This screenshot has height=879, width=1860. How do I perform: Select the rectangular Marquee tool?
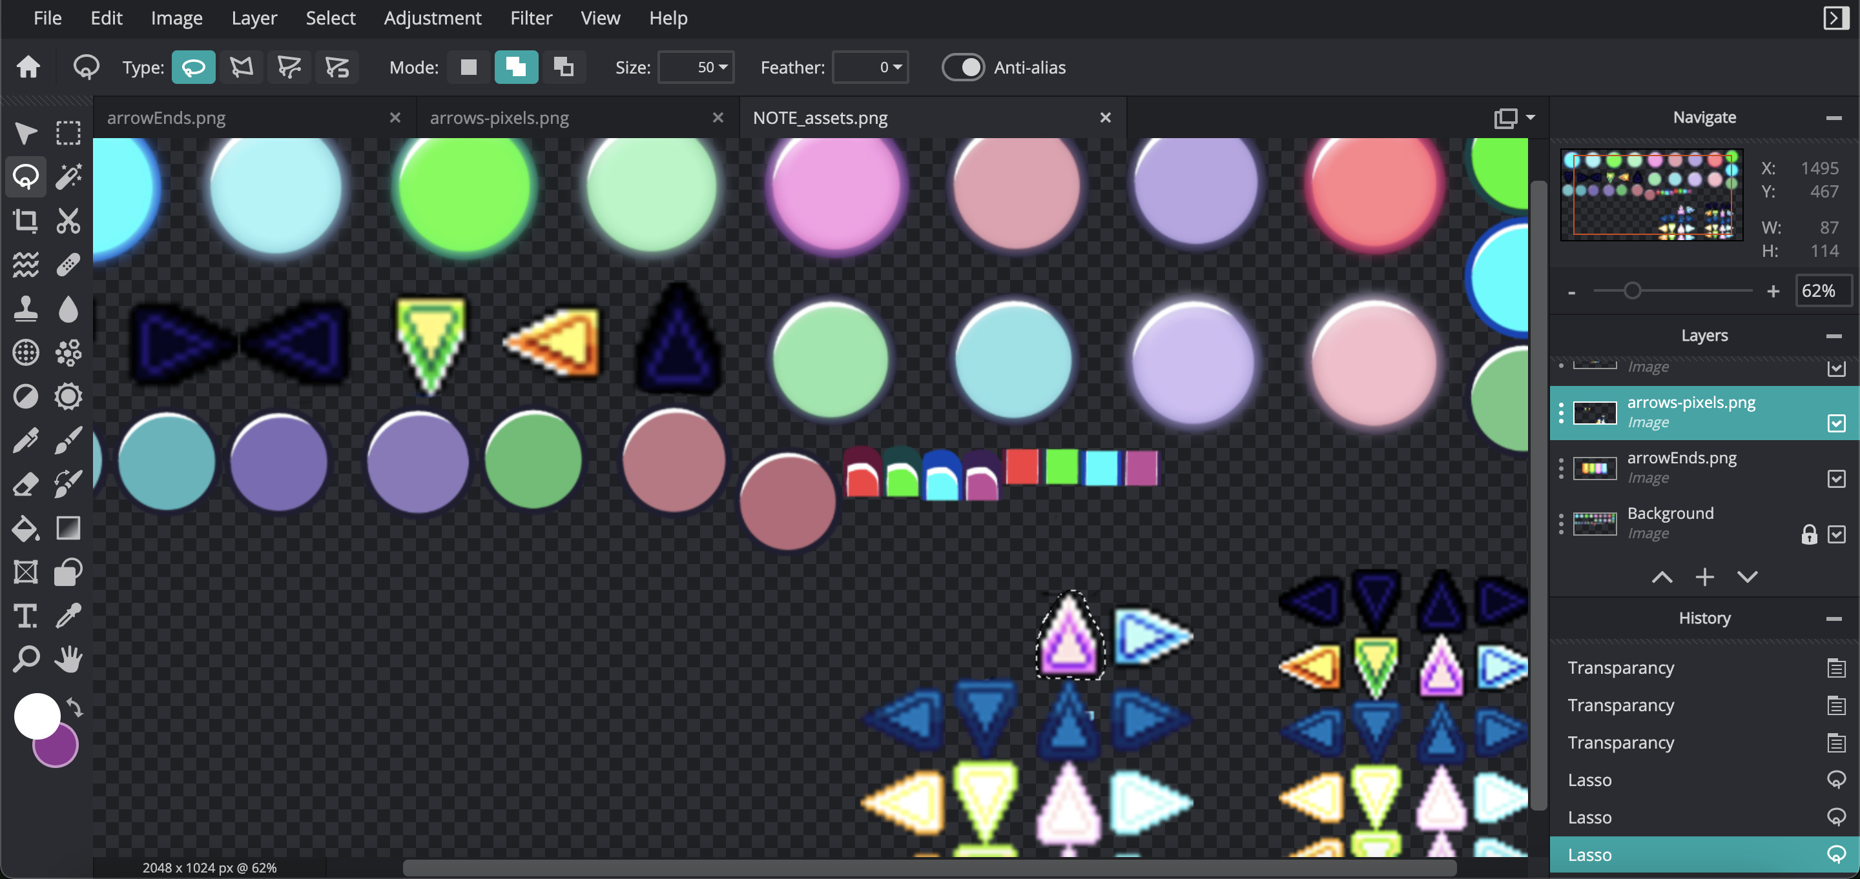point(68,132)
